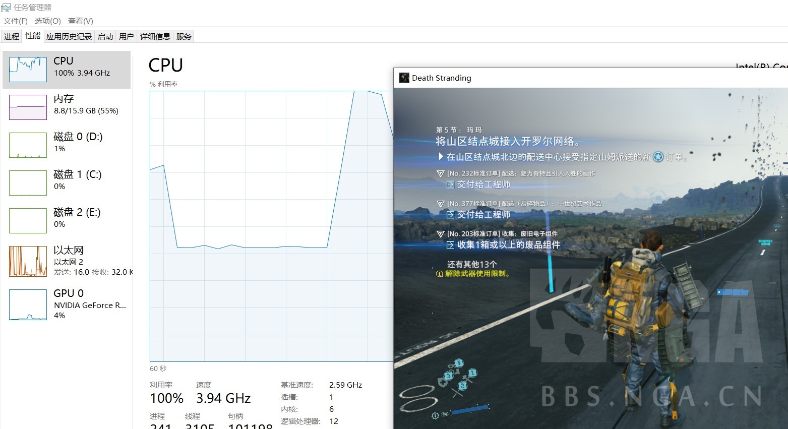Click the No. 232 order entry
This screenshot has height=429, width=788.
(521, 173)
